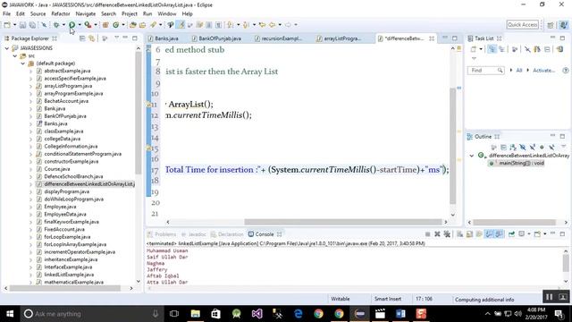The image size is (572, 322).
Task: Click the Quick Access search field
Action: pos(522,25)
